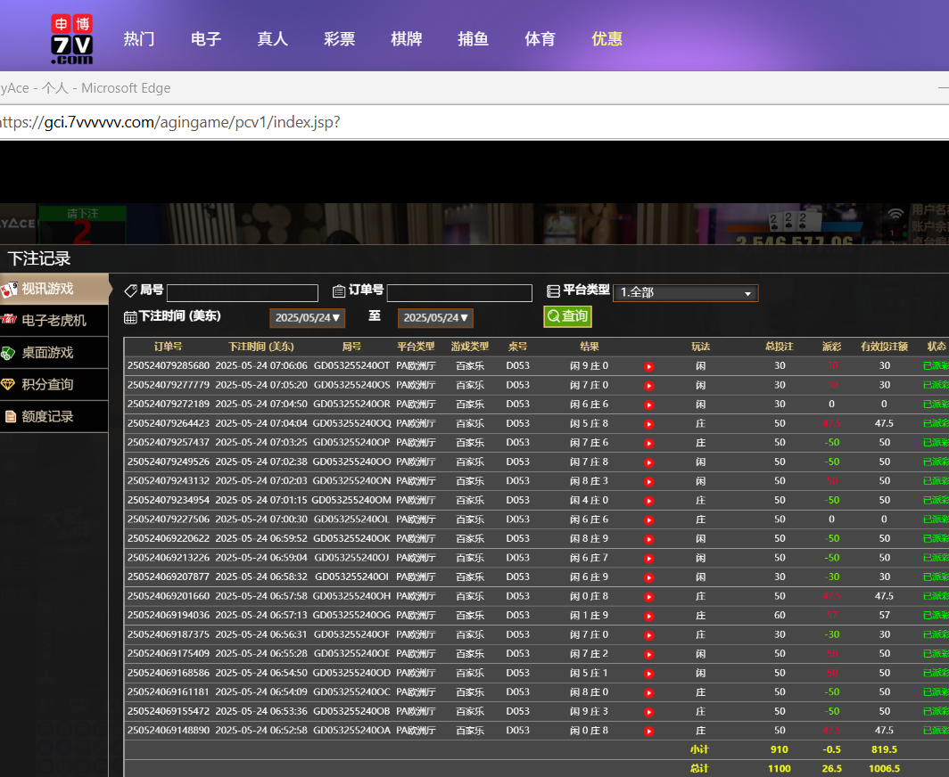Open the 真人 navigation menu item
The image size is (949, 777).
click(272, 39)
